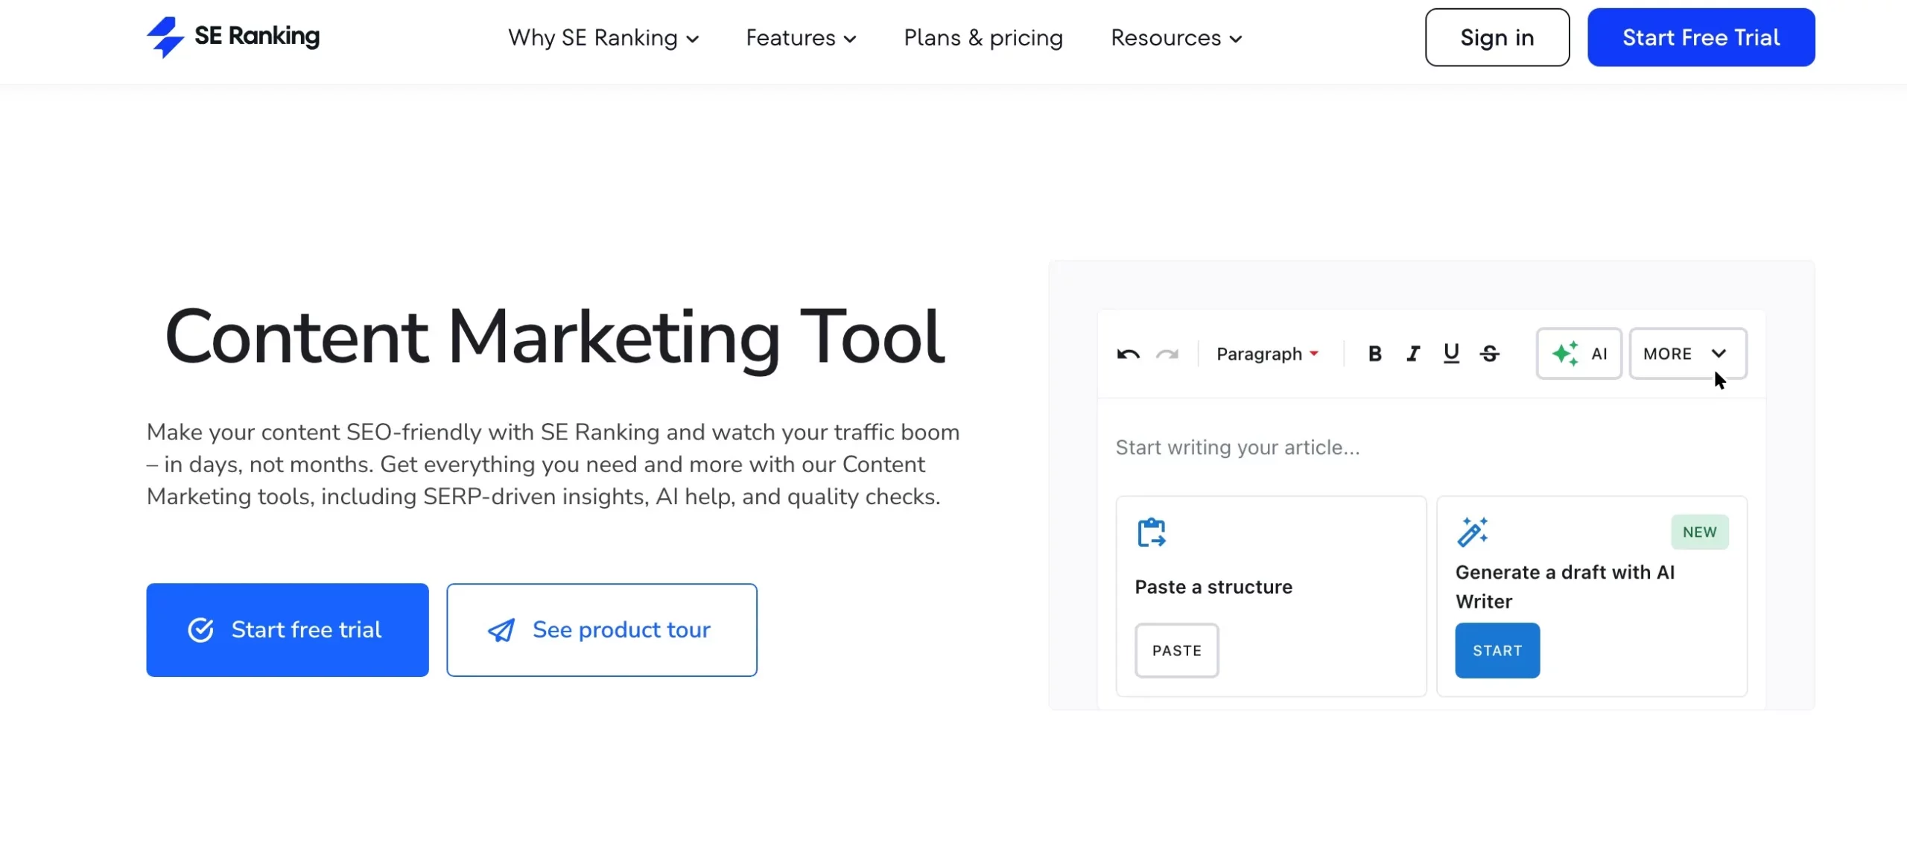Click the See product tour button
This screenshot has height=846, width=1907.
(600, 629)
